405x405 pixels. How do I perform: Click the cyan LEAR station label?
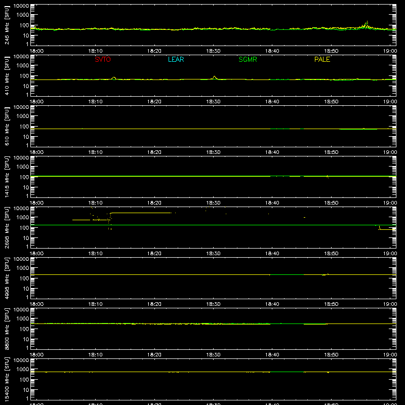(x=176, y=59)
